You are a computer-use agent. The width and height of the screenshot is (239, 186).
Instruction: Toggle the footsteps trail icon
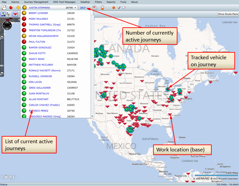tap(8, 14)
